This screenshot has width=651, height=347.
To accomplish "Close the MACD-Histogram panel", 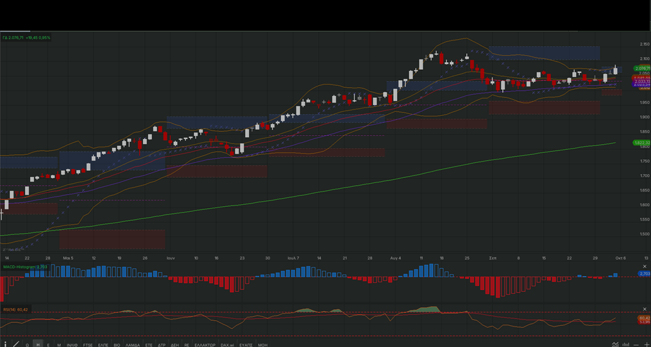I will pyautogui.click(x=645, y=266).
